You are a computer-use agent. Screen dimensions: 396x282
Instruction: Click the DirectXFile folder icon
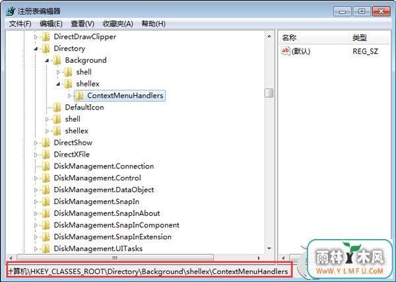click(46, 155)
